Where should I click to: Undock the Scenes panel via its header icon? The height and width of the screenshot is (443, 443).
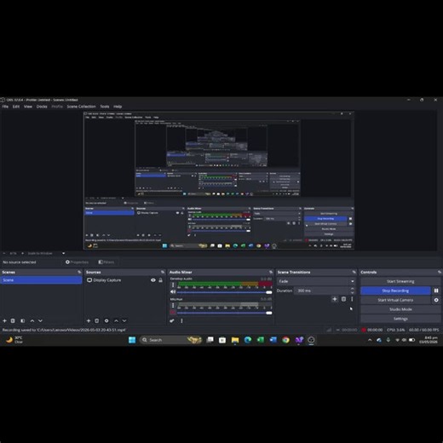tap(79, 272)
